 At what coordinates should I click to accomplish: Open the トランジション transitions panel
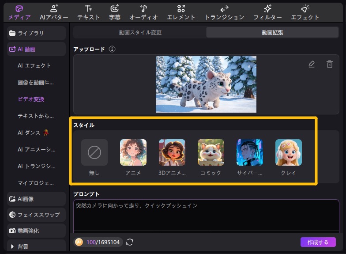tap(224, 12)
